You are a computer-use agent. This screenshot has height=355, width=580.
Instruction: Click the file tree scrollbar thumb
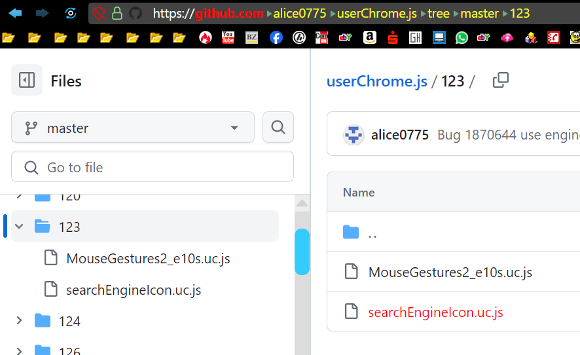click(302, 252)
